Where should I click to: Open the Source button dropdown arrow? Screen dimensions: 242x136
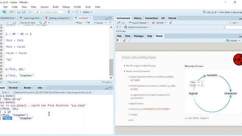[105, 23]
